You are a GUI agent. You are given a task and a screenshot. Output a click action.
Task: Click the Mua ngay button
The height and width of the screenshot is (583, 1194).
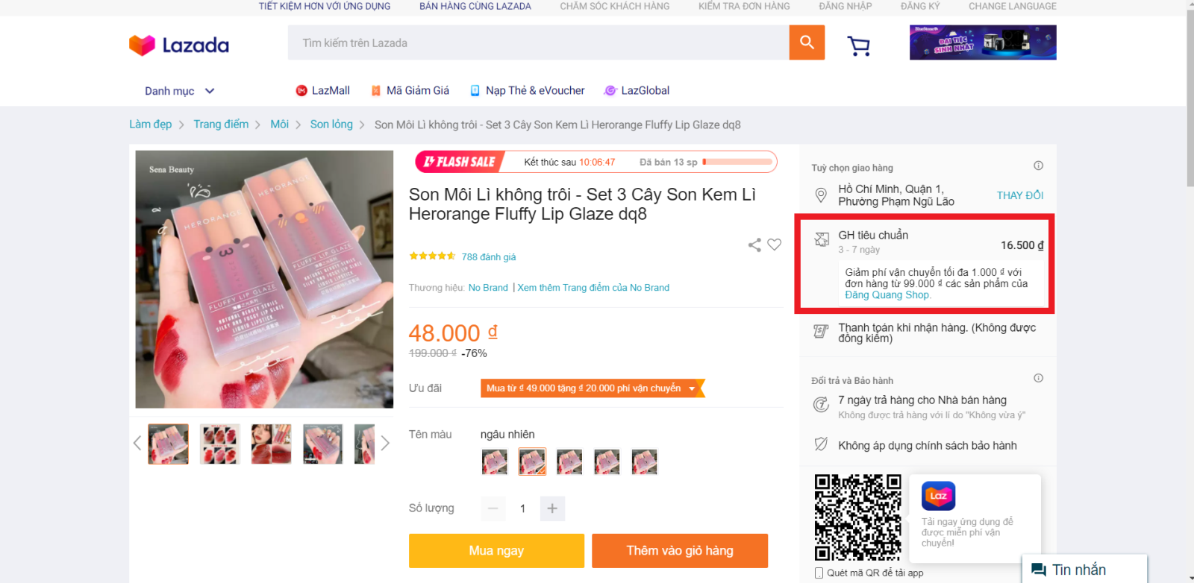(x=496, y=551)
